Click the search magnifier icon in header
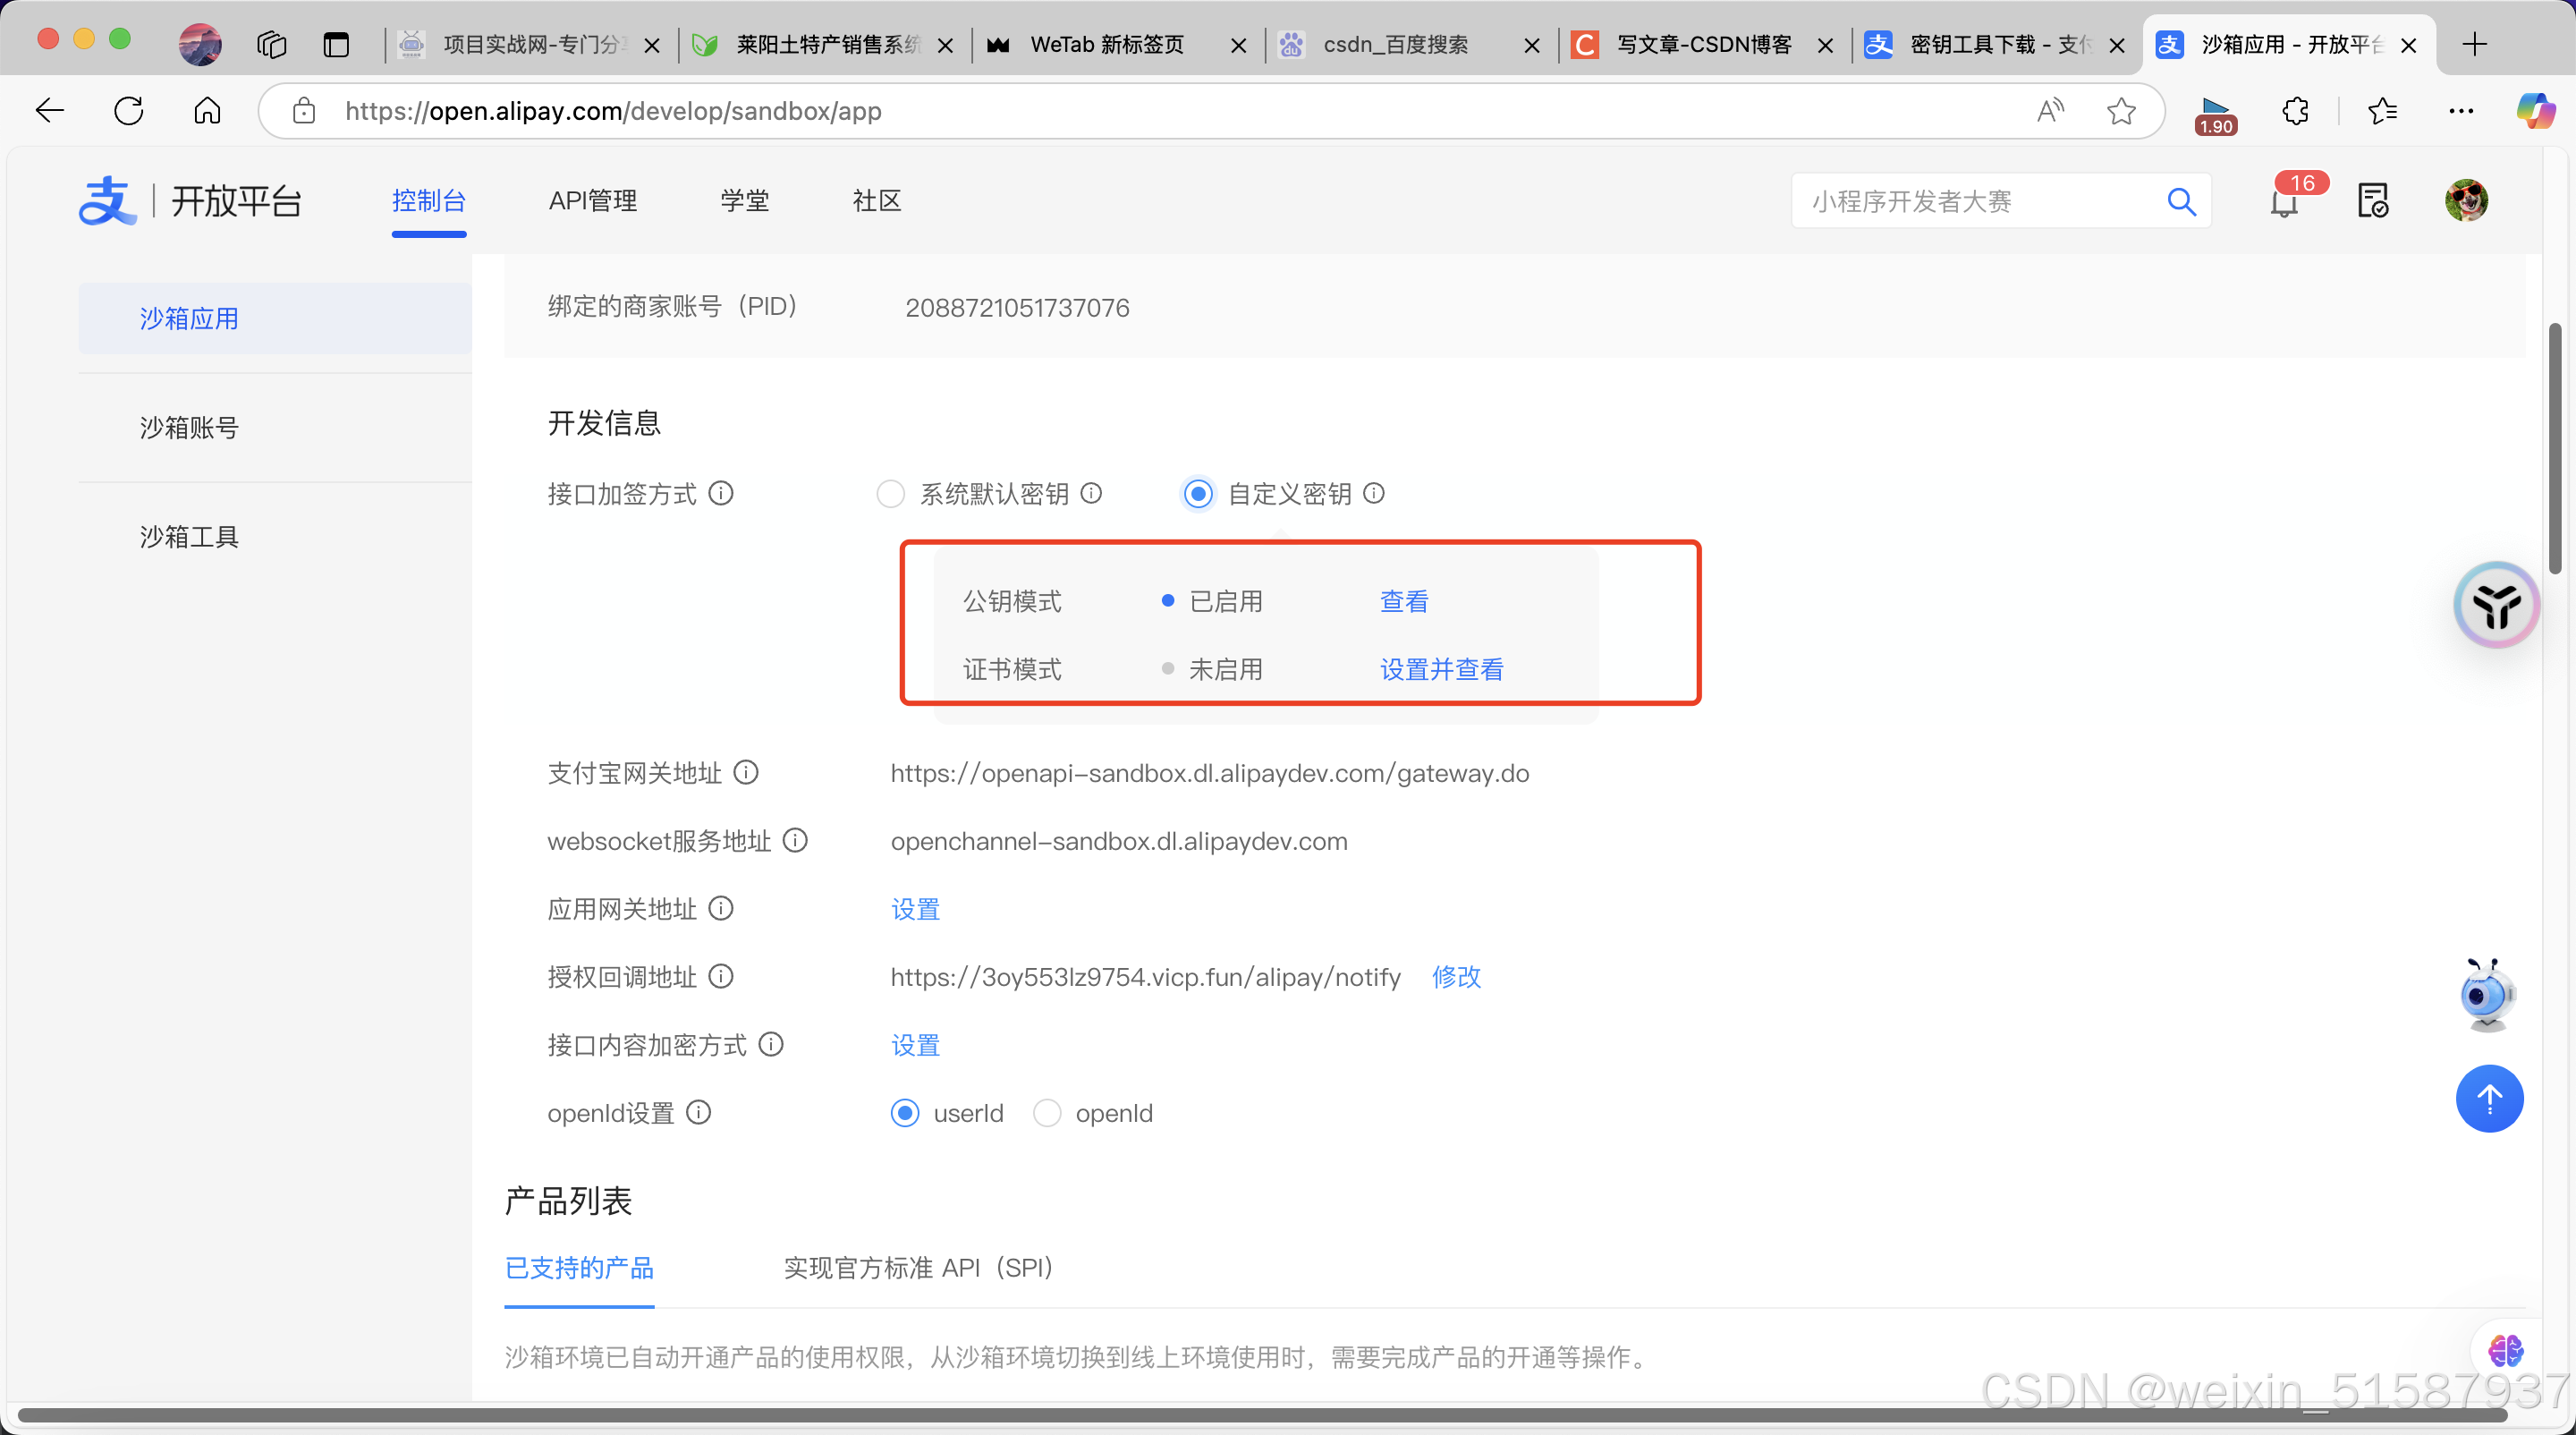Viewport: 2576px width, 1435px height. click(x=2182, y=201)
